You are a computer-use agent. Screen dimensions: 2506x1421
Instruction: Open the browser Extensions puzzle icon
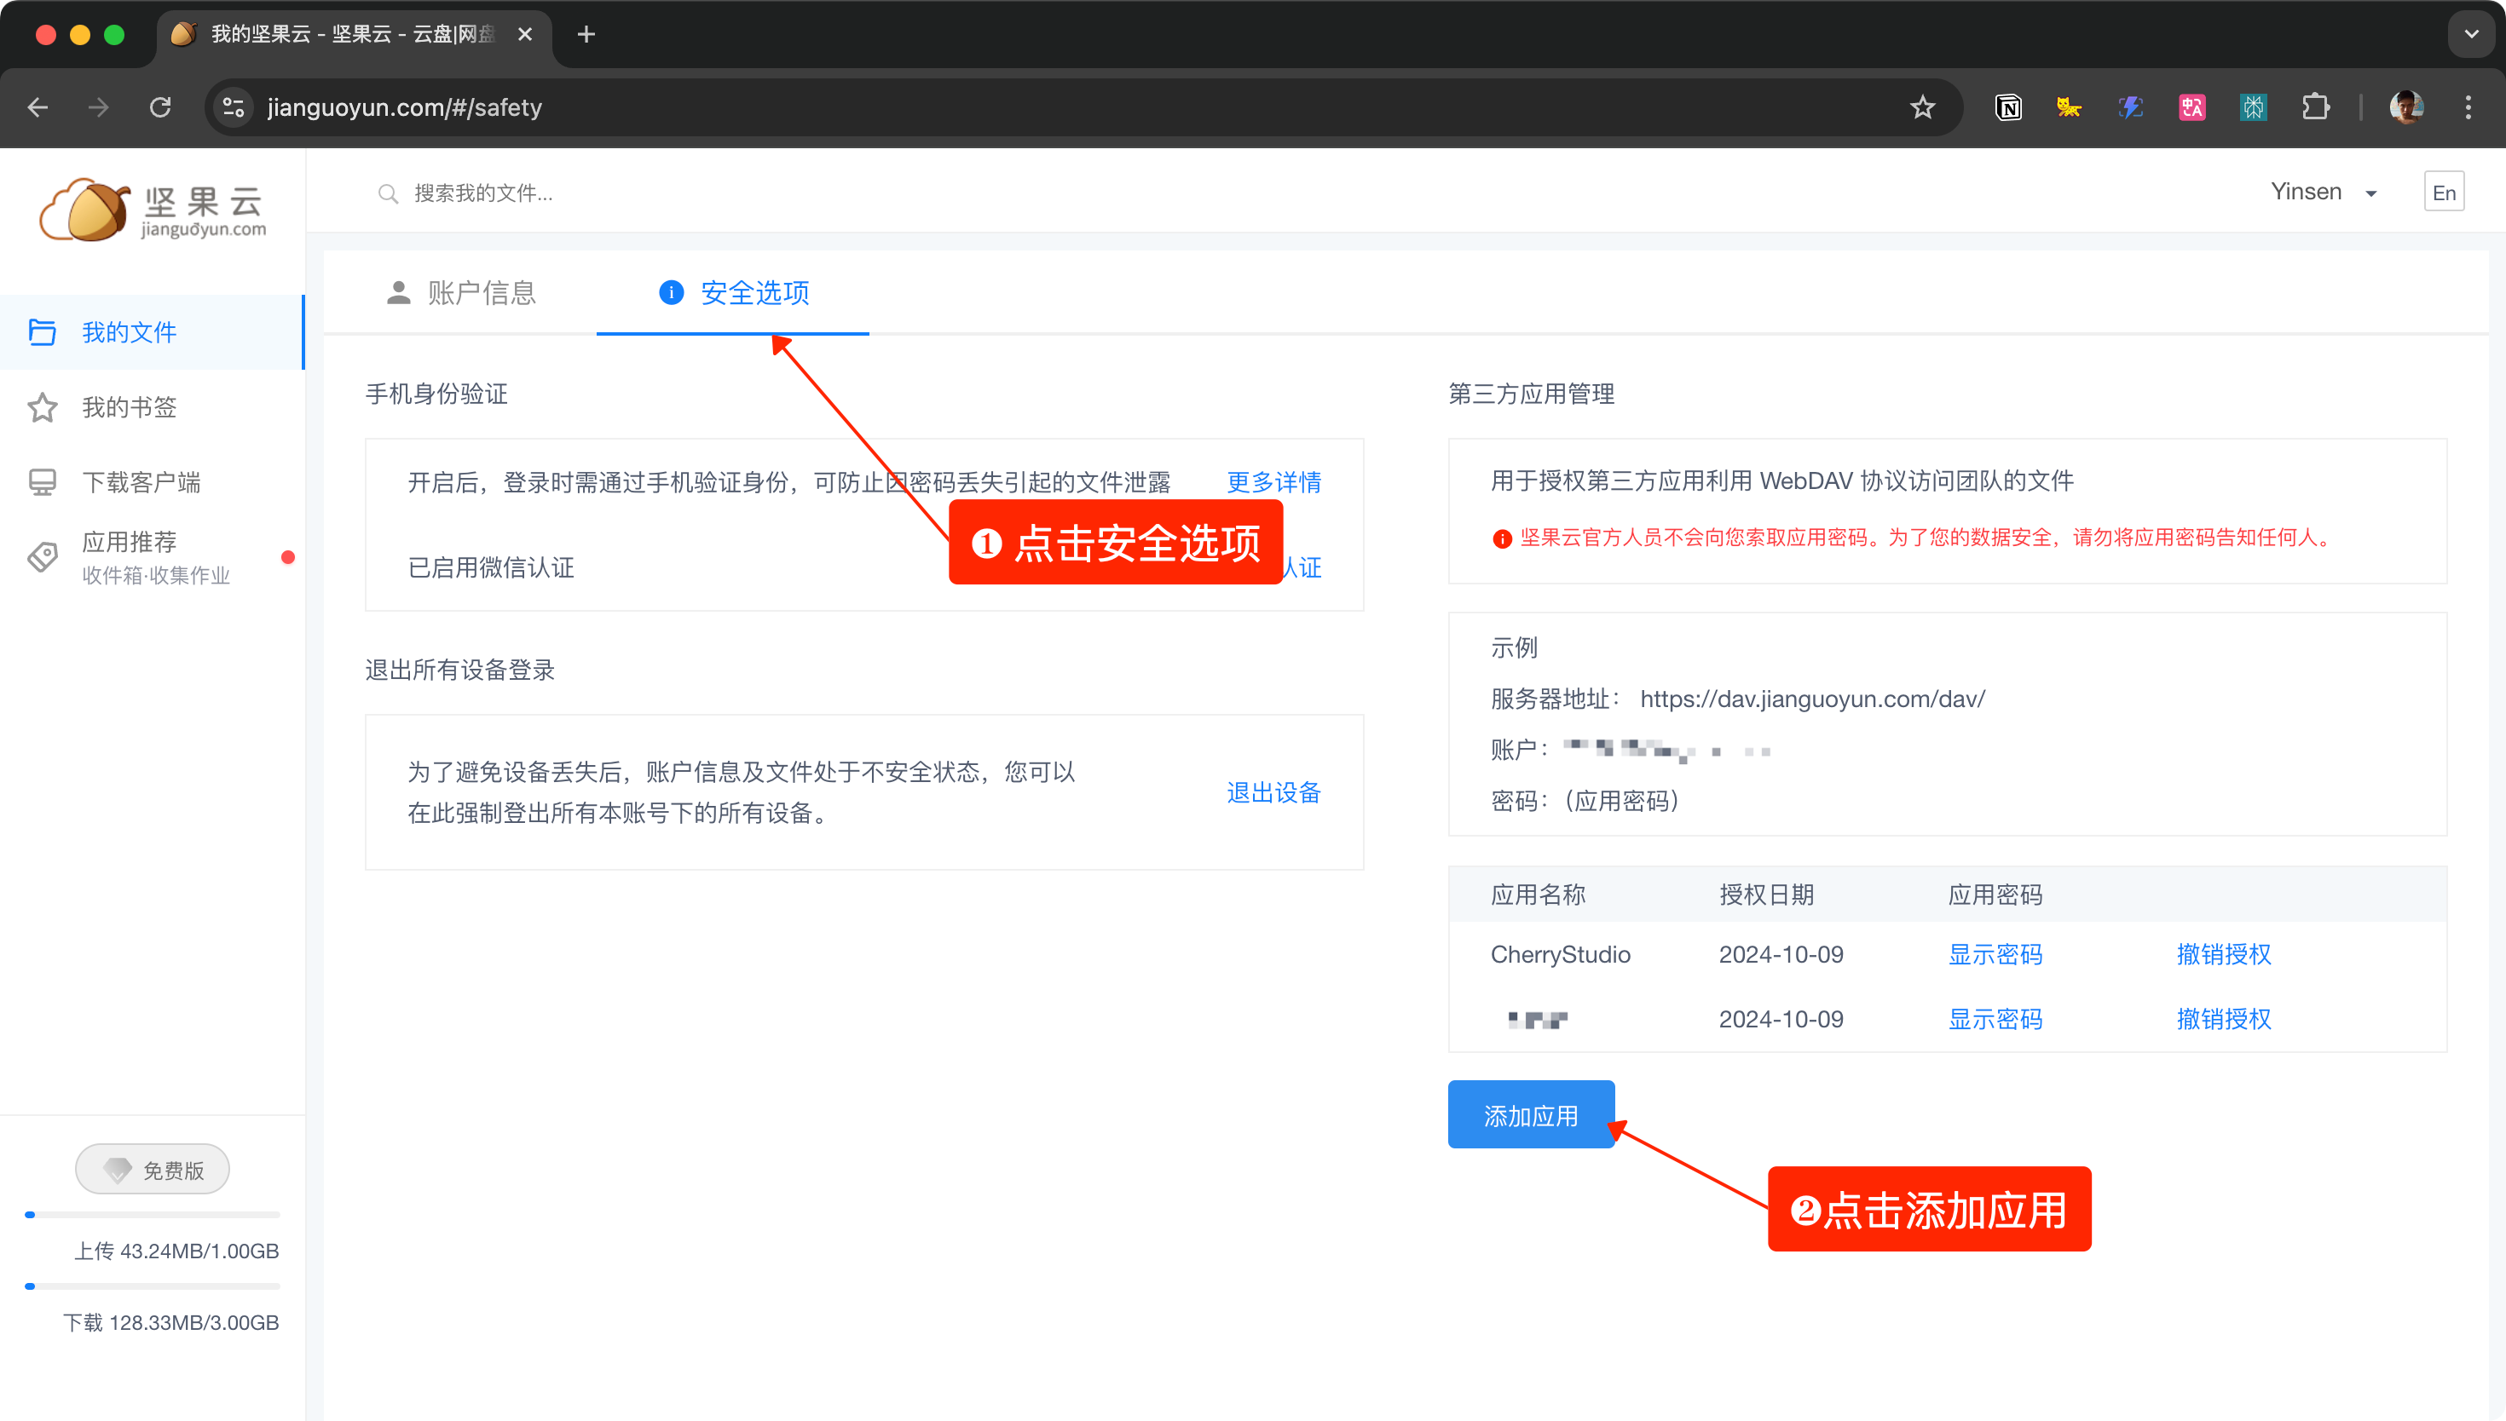(2315, 107)
